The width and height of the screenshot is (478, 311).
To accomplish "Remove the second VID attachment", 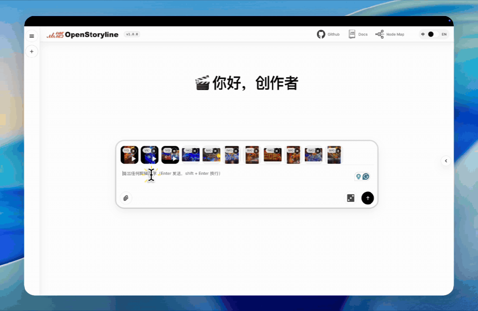I will tap(154, 151).
